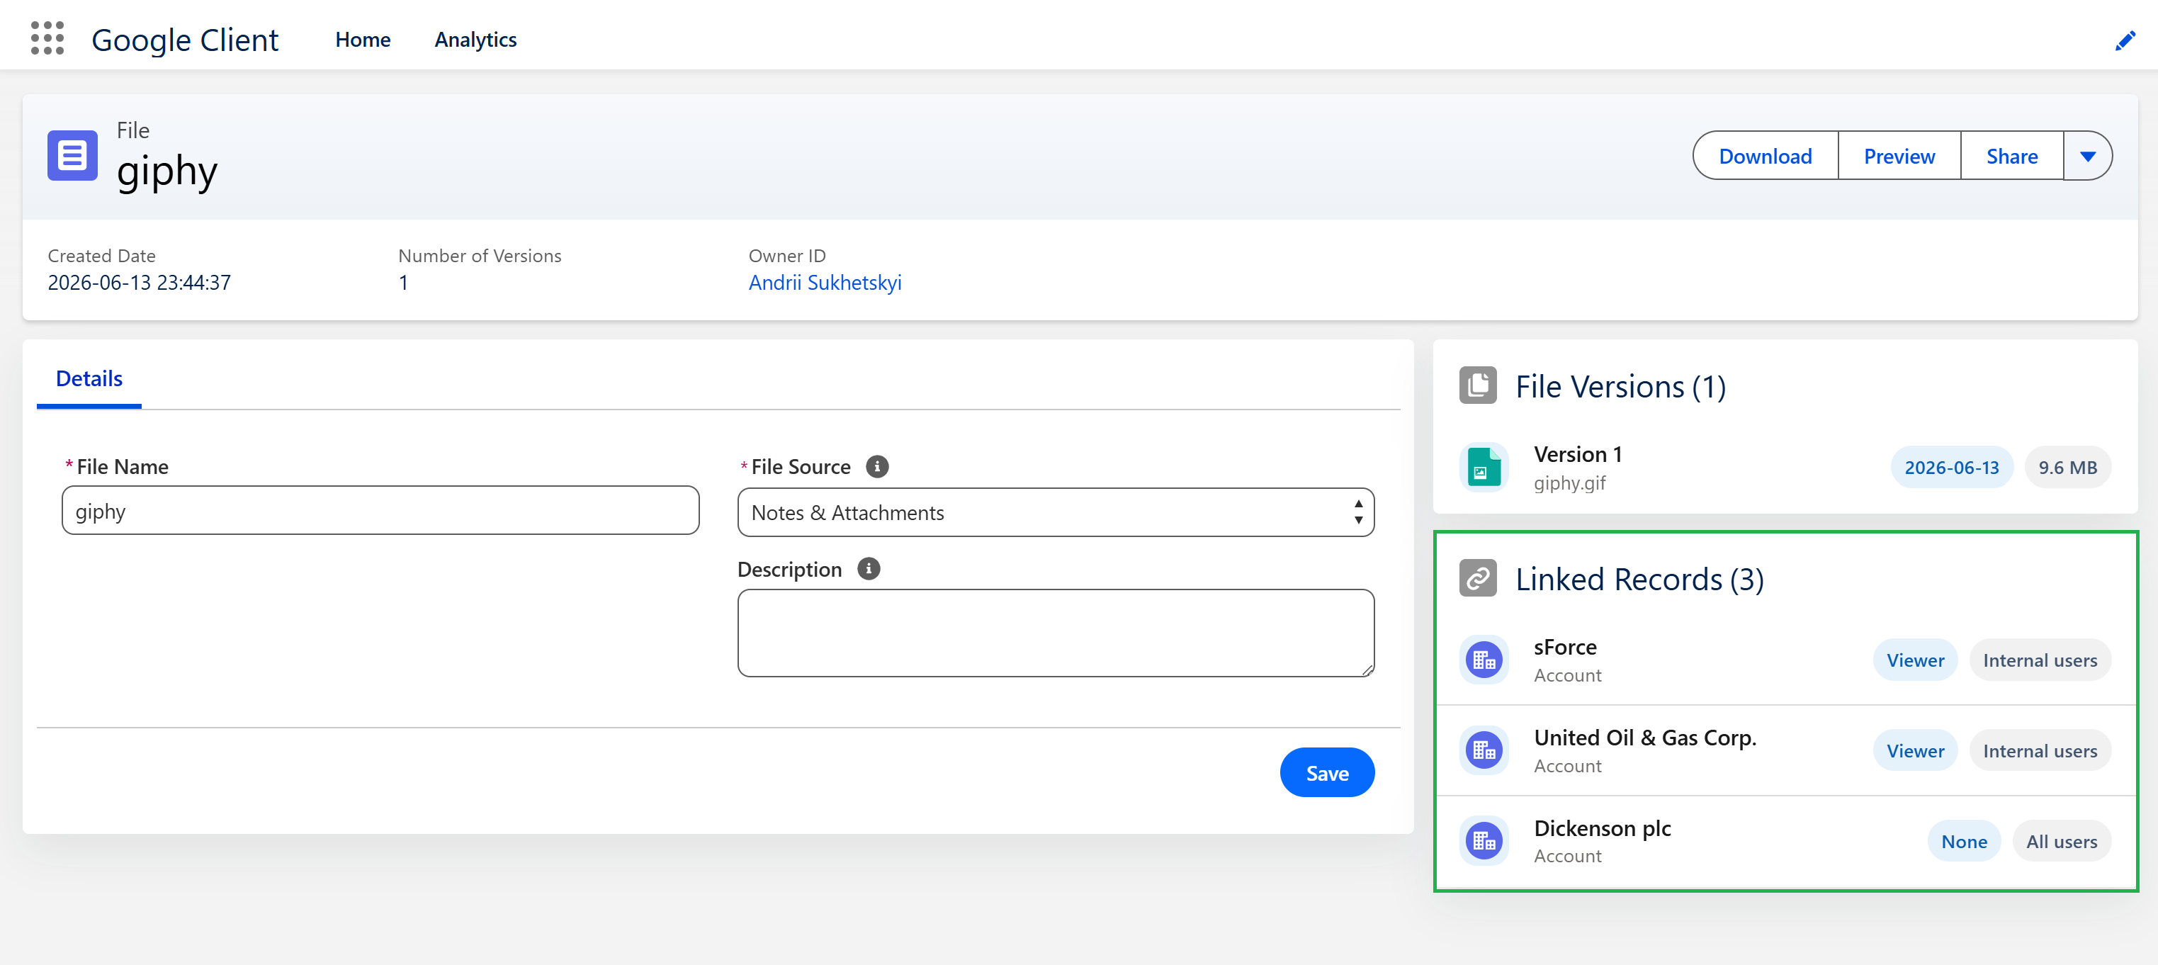Select the Details tab
The height and width of the screenshot is (965, 2158).
tap(89, 378)
